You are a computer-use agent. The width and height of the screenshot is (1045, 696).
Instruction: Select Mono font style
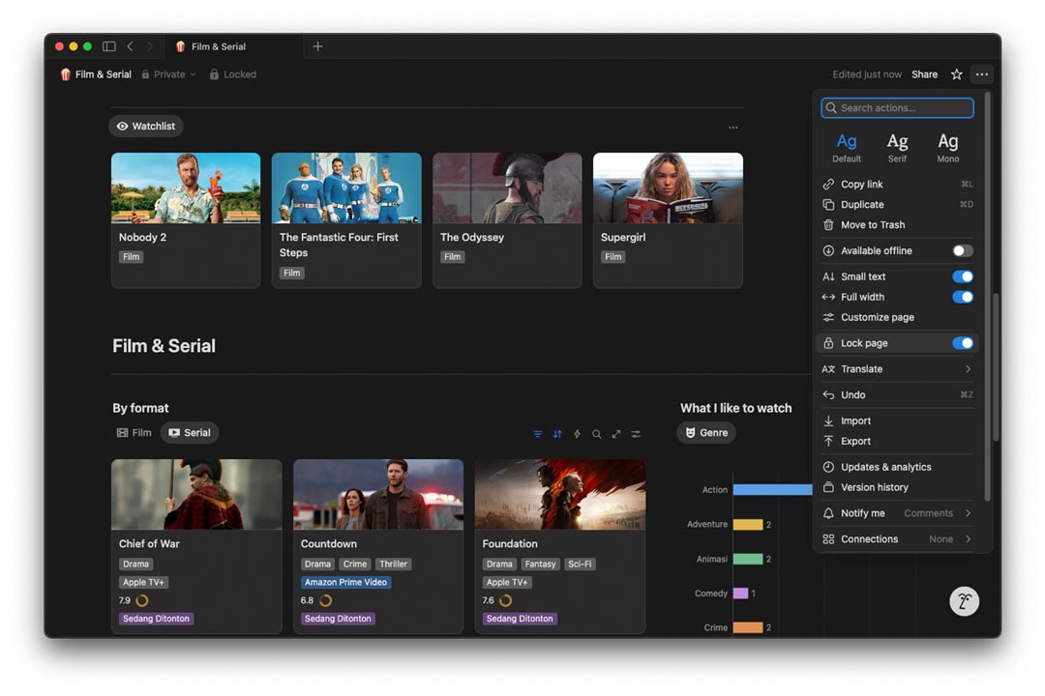tap(947, 147)
